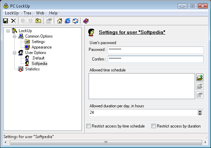Screen dimensions: 211x148
Task: Select LockUp root label in tree
Action: [25, 31]
